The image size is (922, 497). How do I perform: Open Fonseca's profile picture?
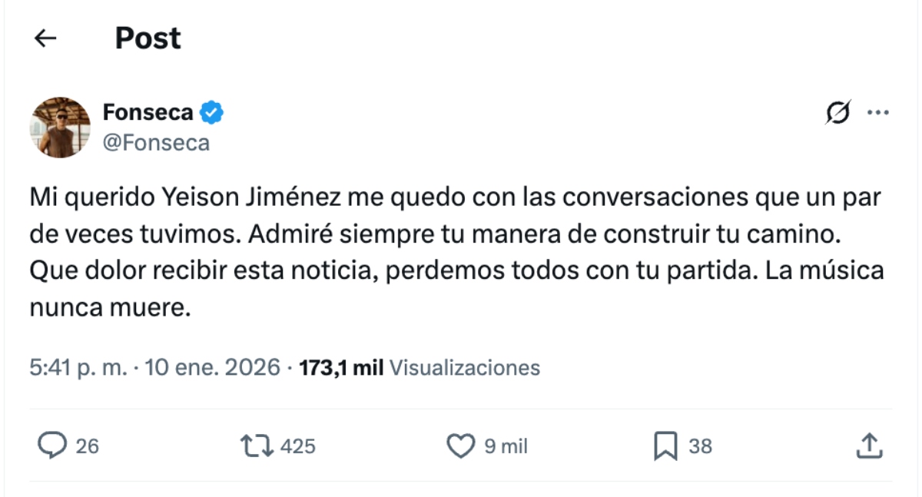pyautogui.click(x=60, y=128)
